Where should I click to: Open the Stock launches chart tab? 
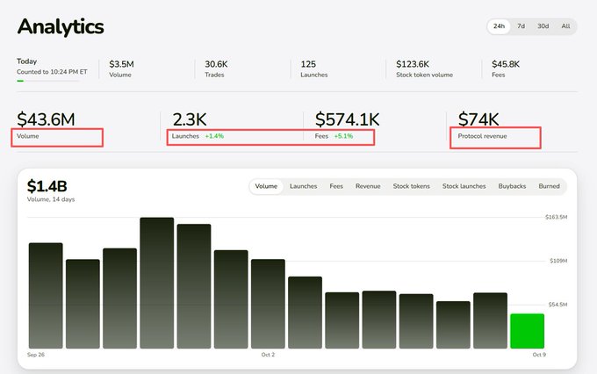464,186
